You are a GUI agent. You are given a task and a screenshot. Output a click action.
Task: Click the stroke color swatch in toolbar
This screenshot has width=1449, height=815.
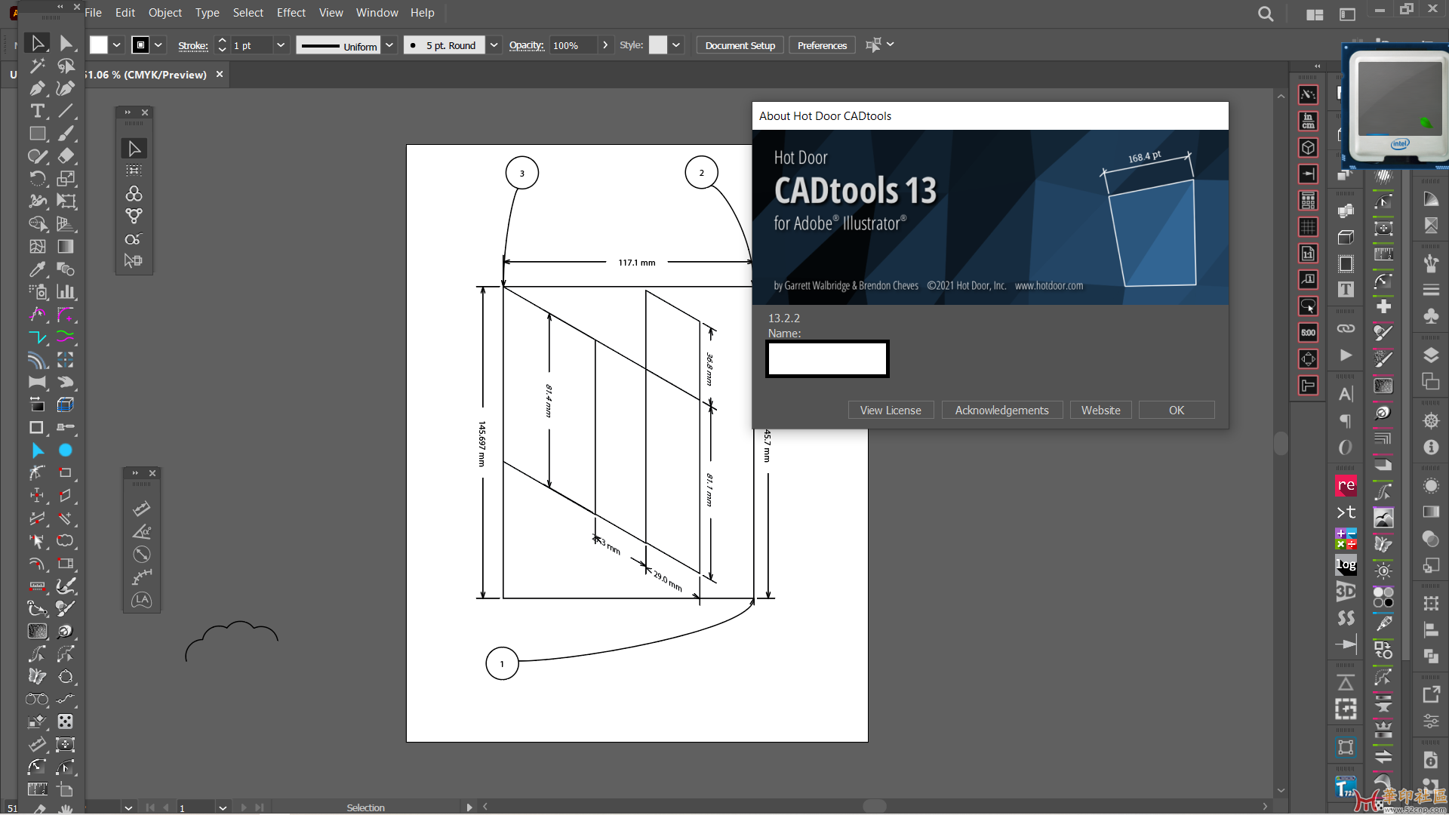tap(143, 45)
